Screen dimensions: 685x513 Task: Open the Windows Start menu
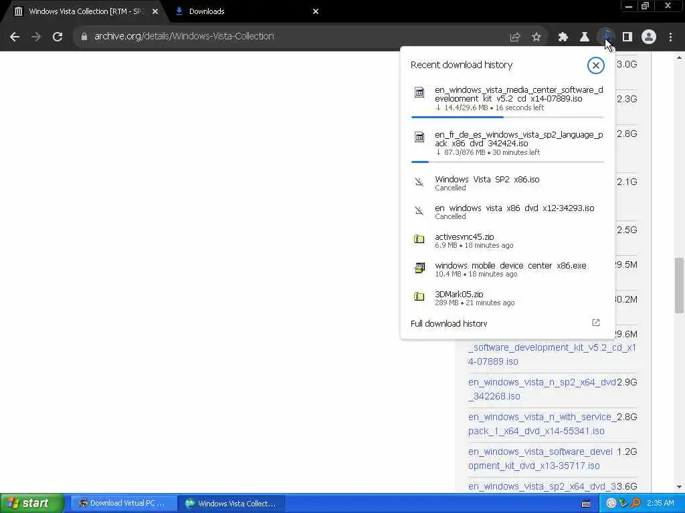tap(31, 503)
